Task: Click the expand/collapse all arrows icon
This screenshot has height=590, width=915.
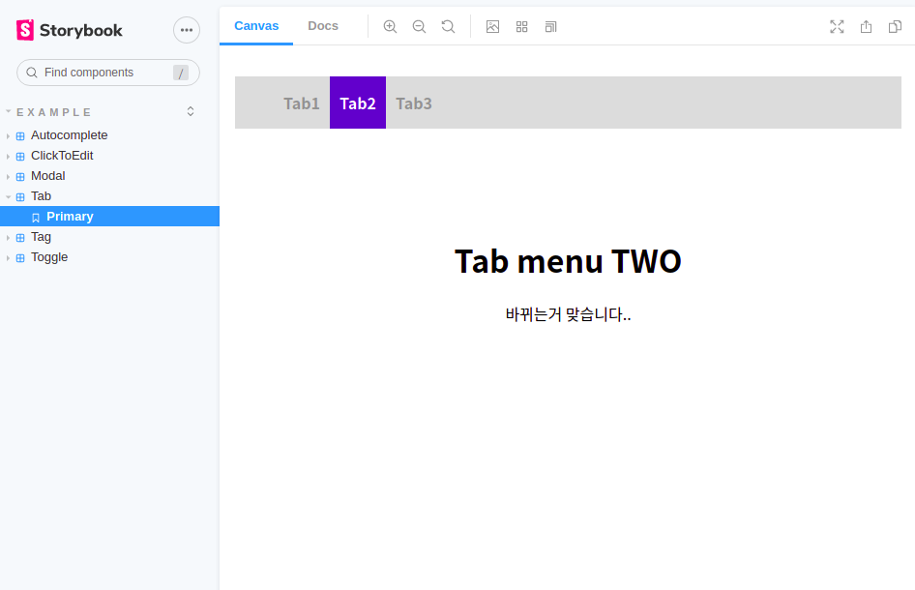Action: click(x=191, y=111)
